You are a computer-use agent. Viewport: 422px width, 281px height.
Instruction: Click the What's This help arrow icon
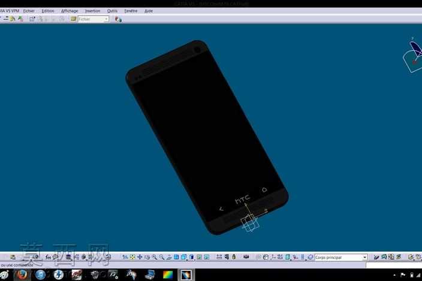(35, 257)
